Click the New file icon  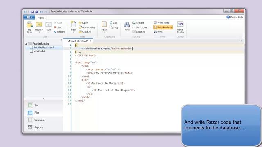[73, 24]
